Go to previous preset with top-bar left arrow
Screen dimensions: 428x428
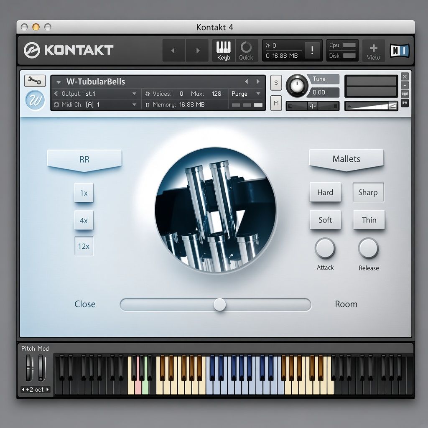pos(173,51)
